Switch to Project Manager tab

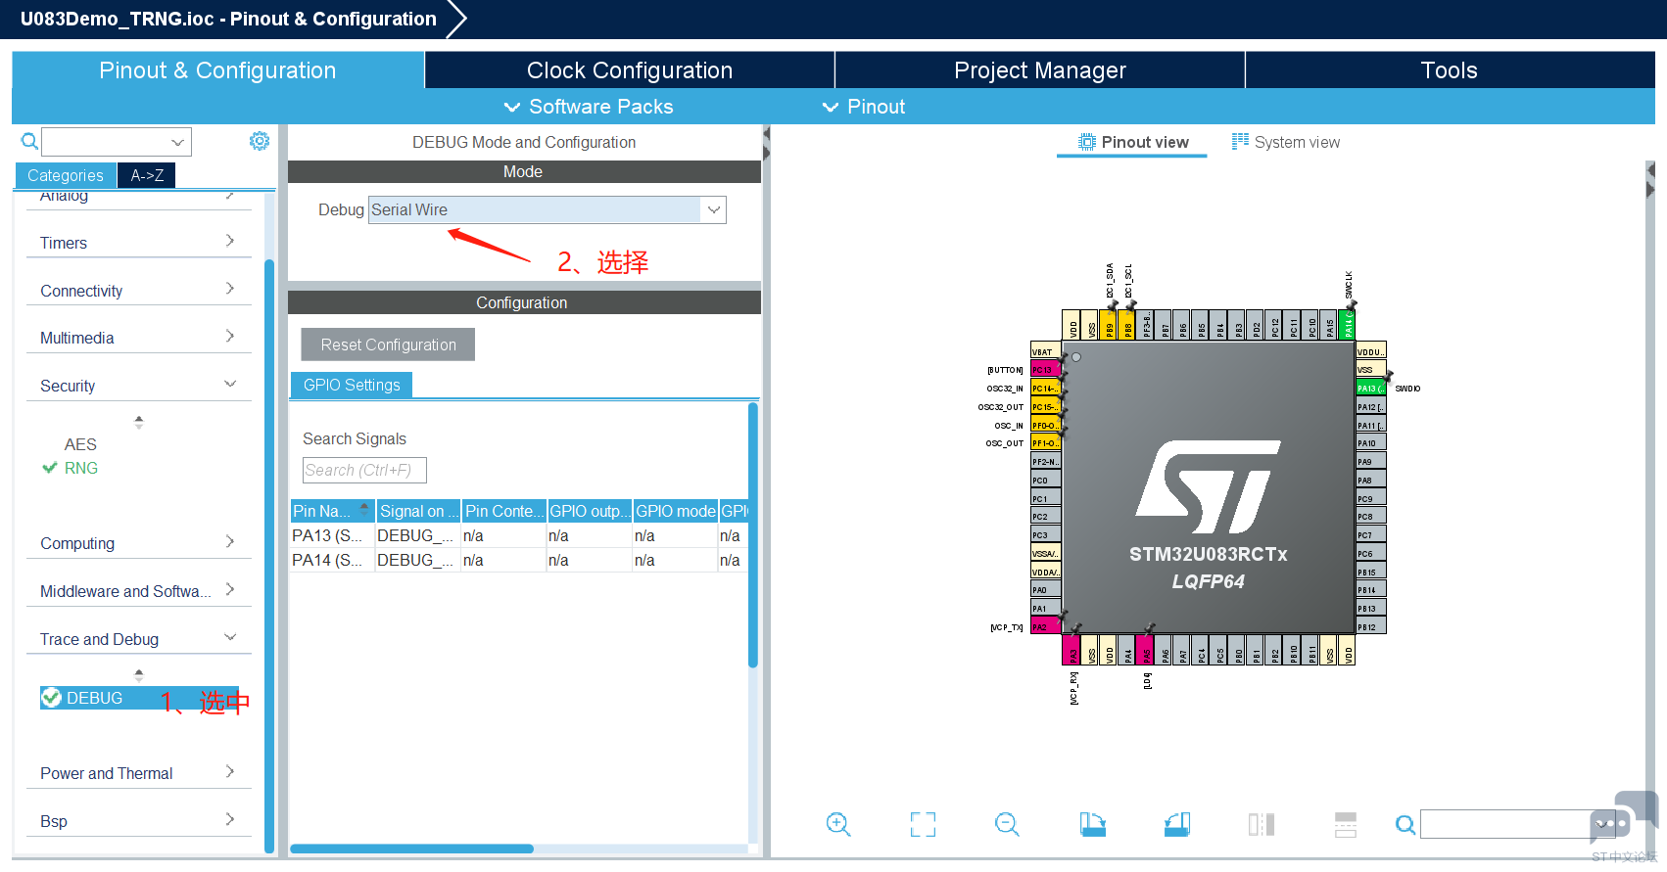click(1040, 70)
